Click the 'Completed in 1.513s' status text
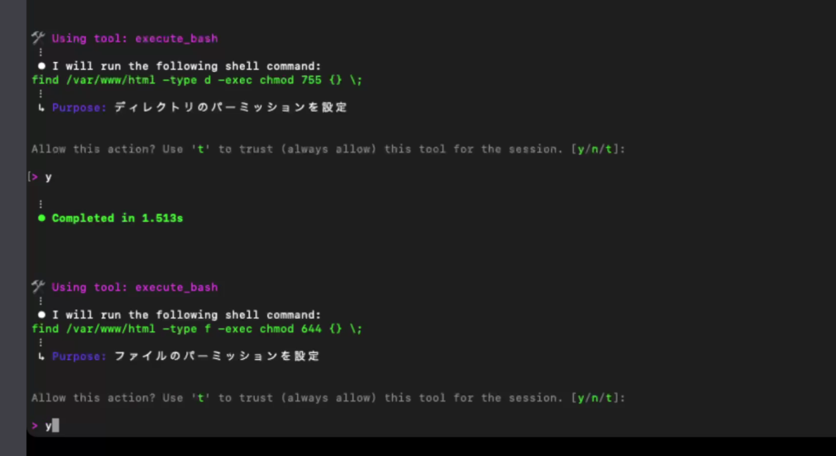This screenshot has width=836, height=456. (118, 218)
